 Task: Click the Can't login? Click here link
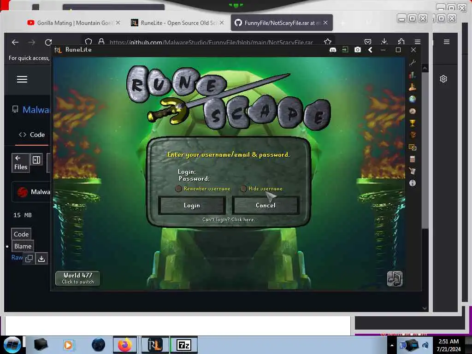tap(229, 220)
